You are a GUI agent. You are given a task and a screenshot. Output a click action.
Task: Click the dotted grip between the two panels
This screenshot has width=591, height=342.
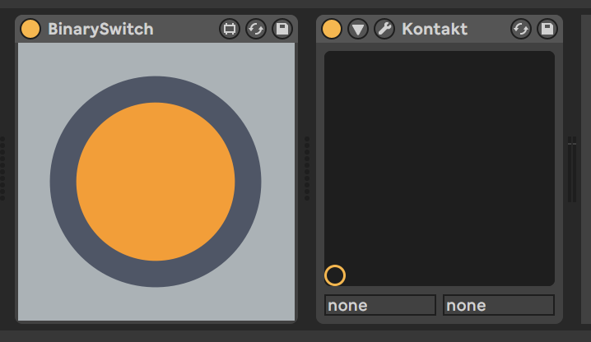pos(307,169)
